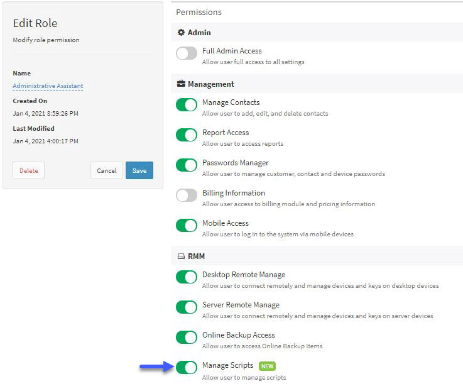Delete this role with Delete button
This screenshot has width=463, height=391.
pos(29,170)
